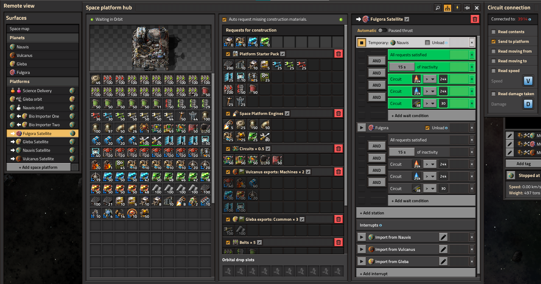Click the platform preview thumbnail

150,48
